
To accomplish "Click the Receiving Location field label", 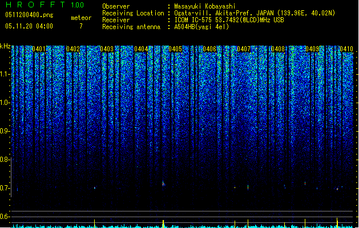I will coord(133,13).
